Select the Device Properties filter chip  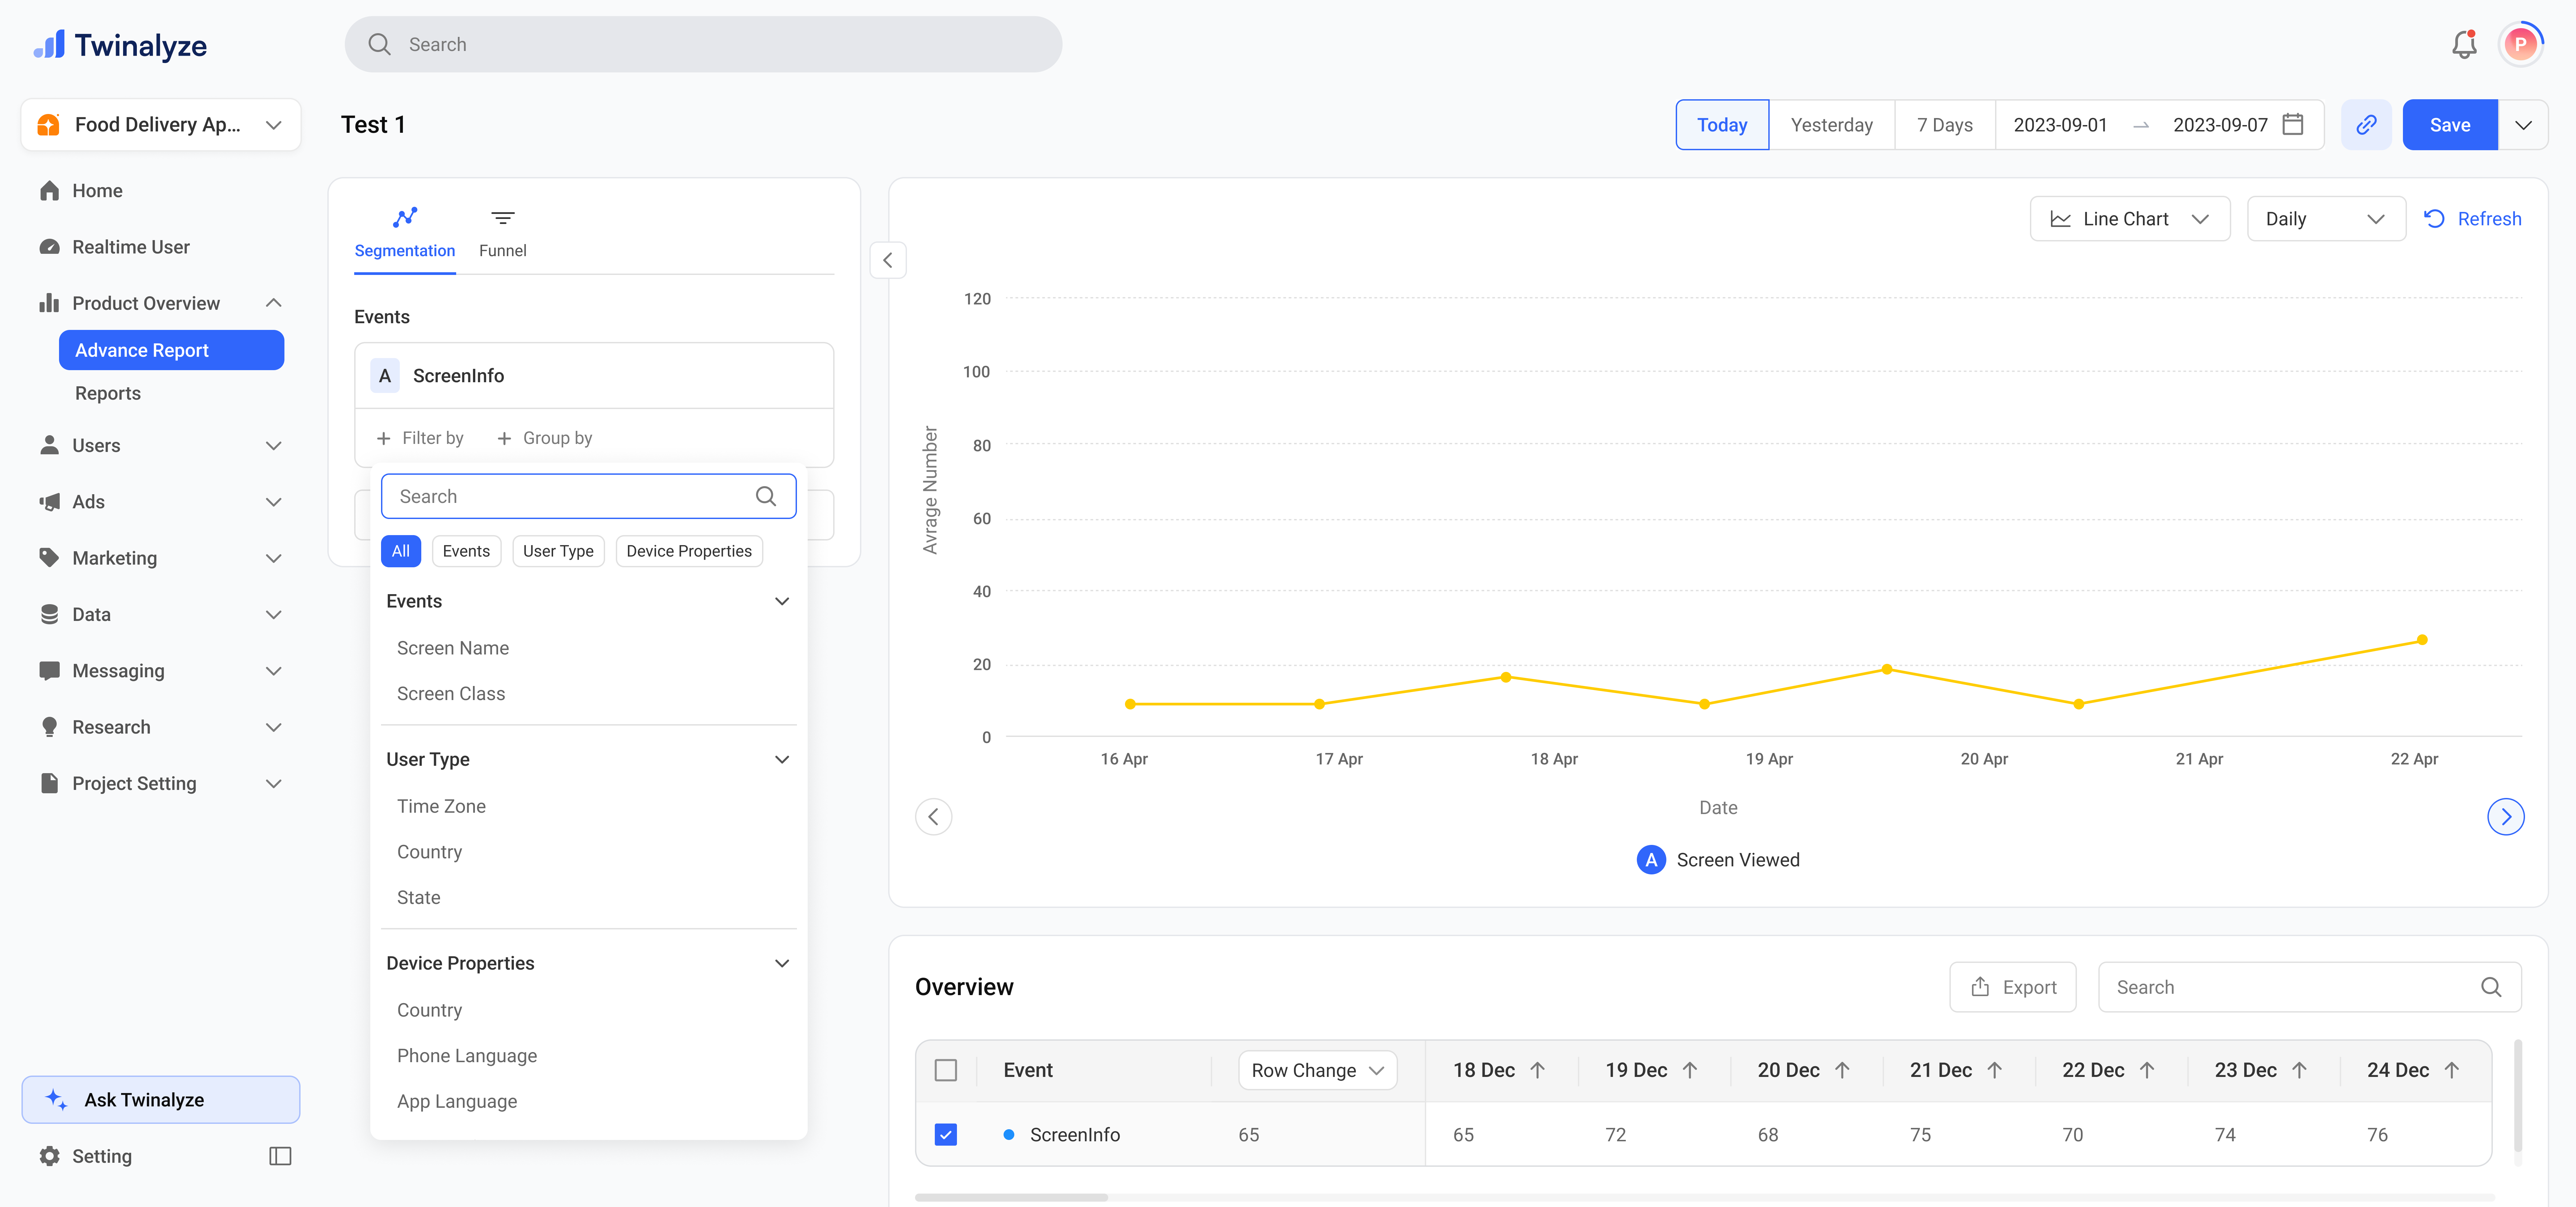(689, 552)
